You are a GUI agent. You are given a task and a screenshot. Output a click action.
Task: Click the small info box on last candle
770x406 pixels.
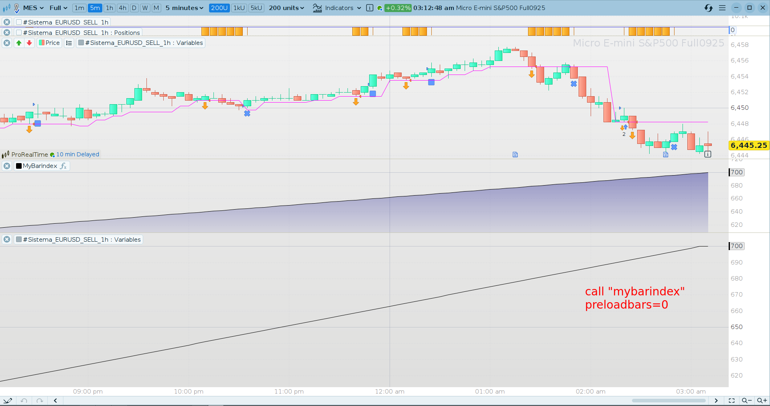click(x=708, y=154)
